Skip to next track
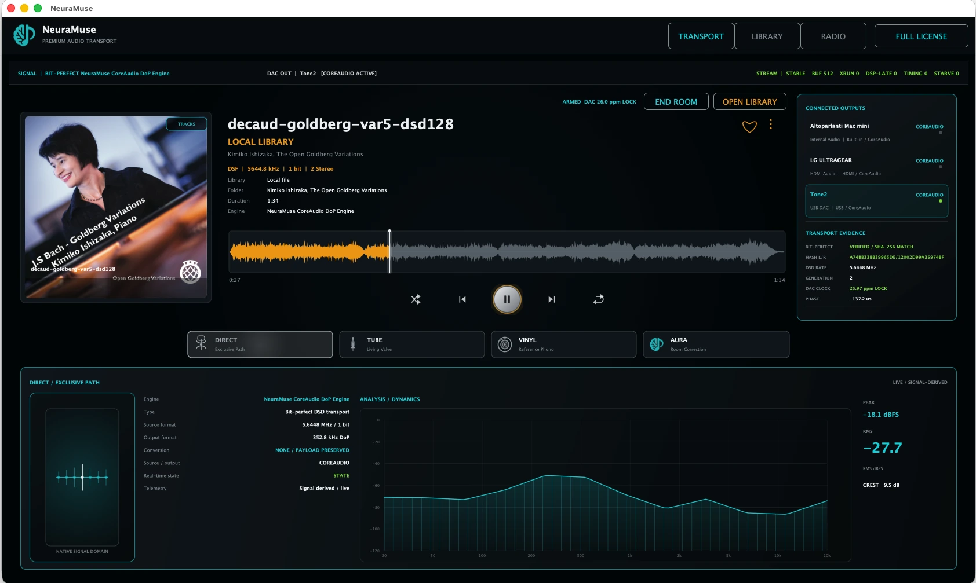The width and height of the screenshot is (976, 583). [x=552, y=299]
